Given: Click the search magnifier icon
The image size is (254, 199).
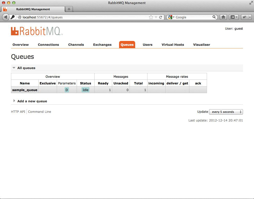Looking at the screenshot, I should click(x=214, y=17).
